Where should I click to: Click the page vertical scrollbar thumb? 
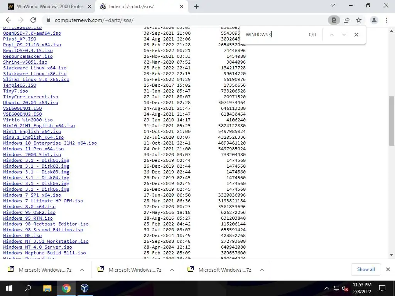[x=392, y=121]
